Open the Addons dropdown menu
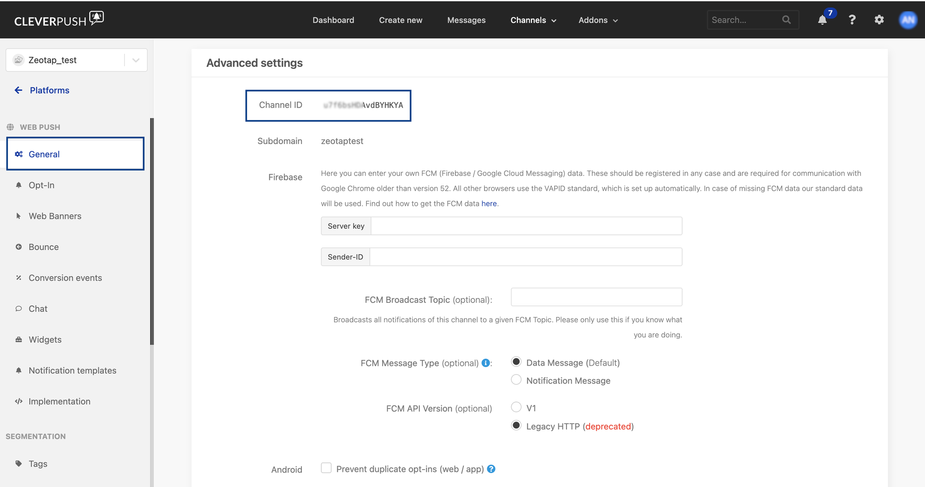 click(x=598, y=20)
